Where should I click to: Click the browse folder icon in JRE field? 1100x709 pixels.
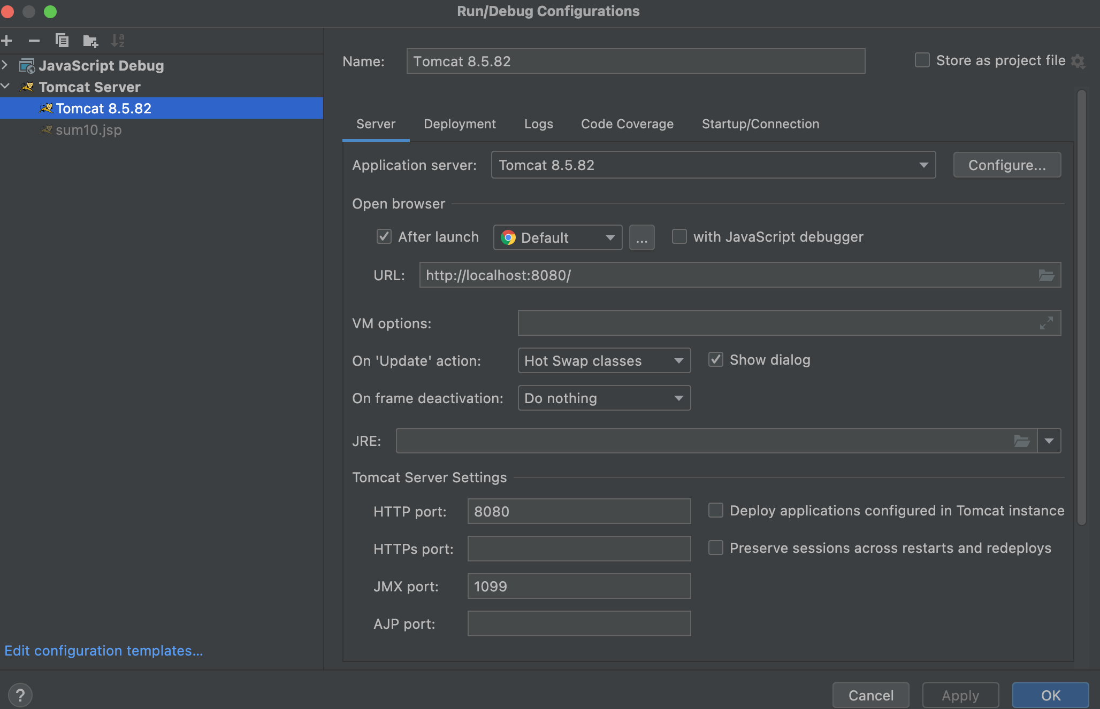(1021, 441)
